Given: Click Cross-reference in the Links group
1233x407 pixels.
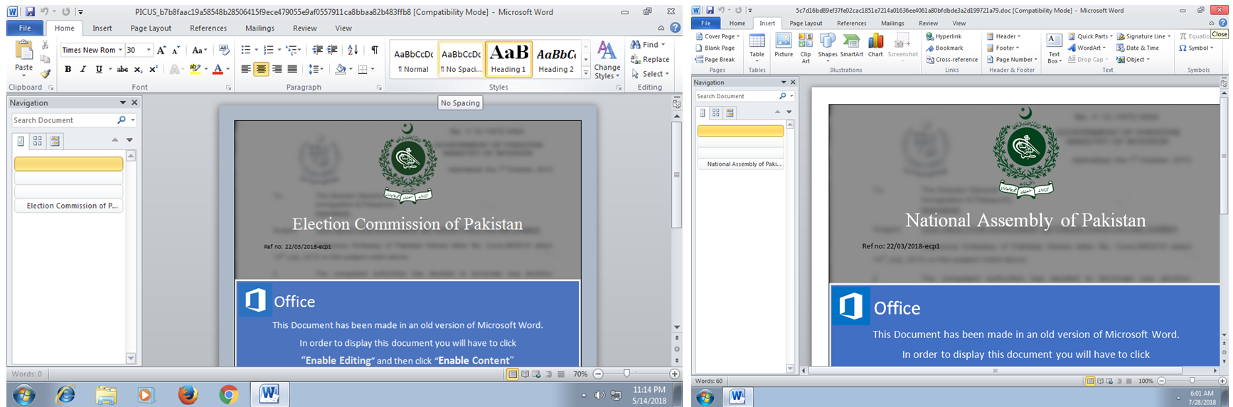Looking at the screenshot, I should coord(951,60).
